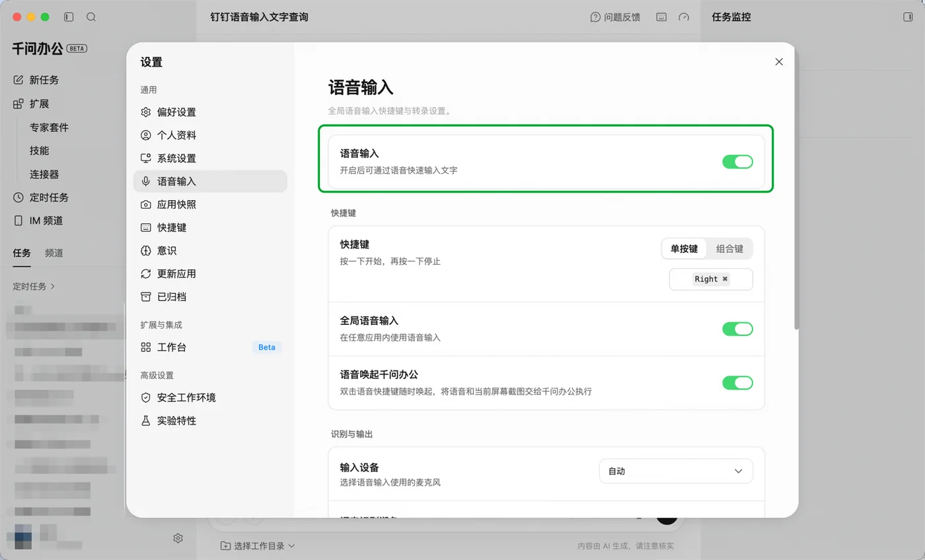The image size is (925, 560).
Task: Close the 设置 dialog with the X
Action: [x=779, y=62]
